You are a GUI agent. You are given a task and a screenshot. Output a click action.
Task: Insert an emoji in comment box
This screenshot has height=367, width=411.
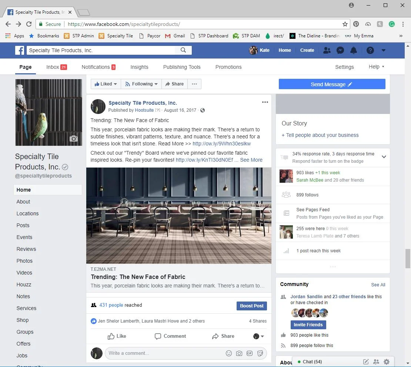(x=229, y=353)
